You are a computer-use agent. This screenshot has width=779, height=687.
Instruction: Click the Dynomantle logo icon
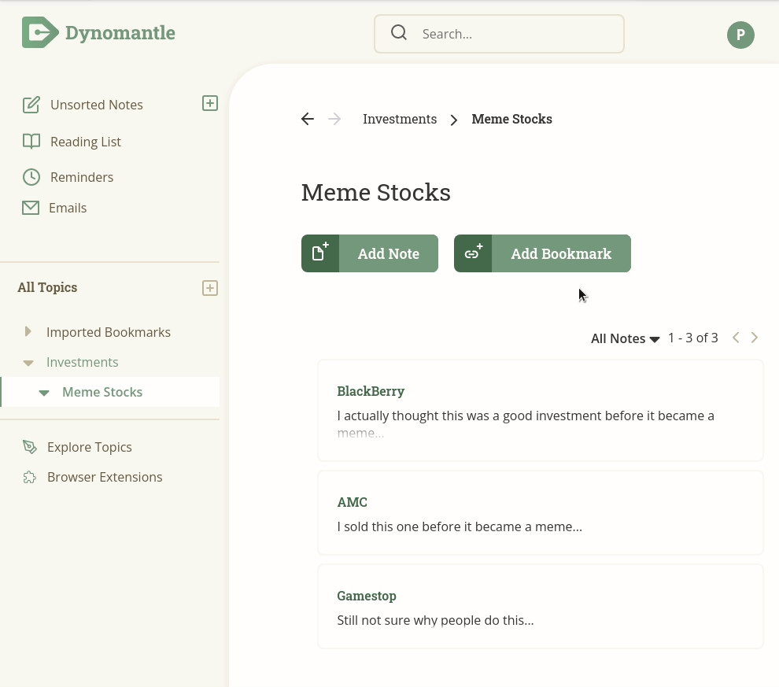click(x=40, y=33)
